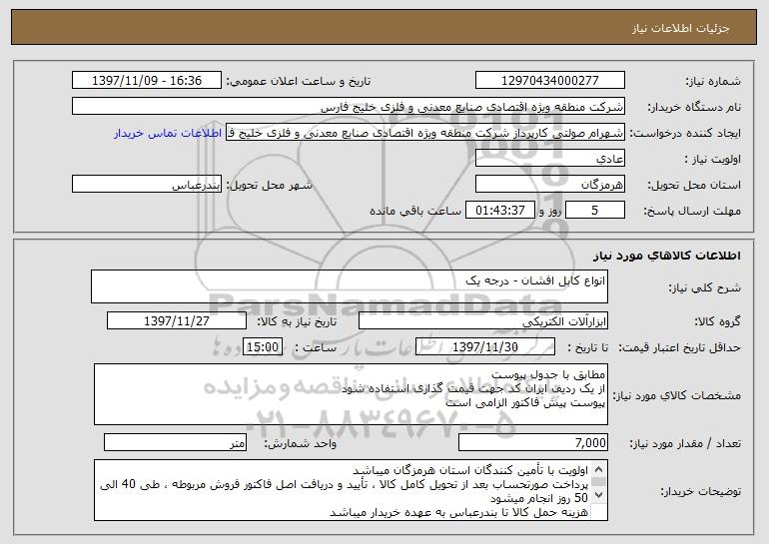Click the مشخصات کالای مورد نیاز label
Viewport: 769px width, 544px height.
pyautogui.click(x=677, y=395)
